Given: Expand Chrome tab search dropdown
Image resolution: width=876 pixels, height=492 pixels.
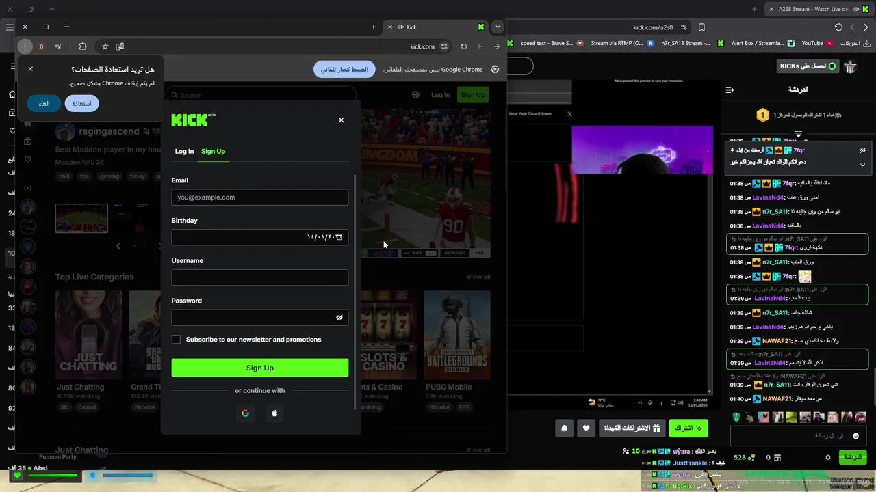Looking at the screenshot, I should pyautogui.click(x=498, y=27).
